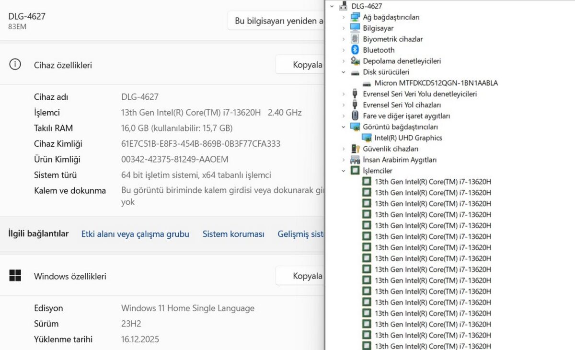Click the Yüklenme tarihi value 16.12.2025
This screenshot has width=575, height=350.
coord(140,339)
